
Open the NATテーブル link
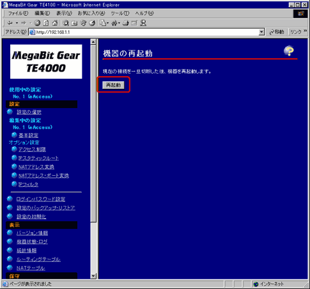(31, 268)
